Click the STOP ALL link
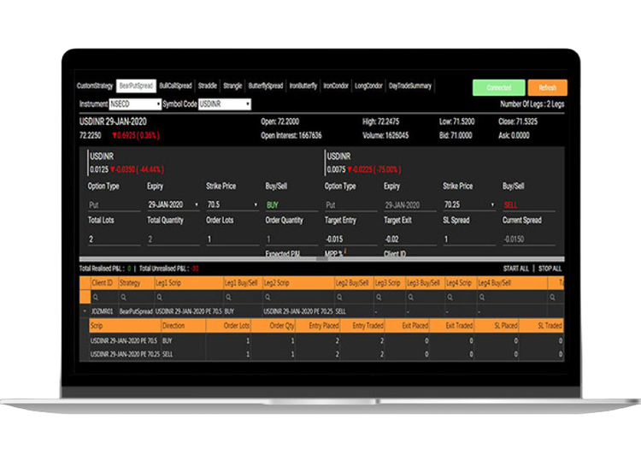 (549, 269)
